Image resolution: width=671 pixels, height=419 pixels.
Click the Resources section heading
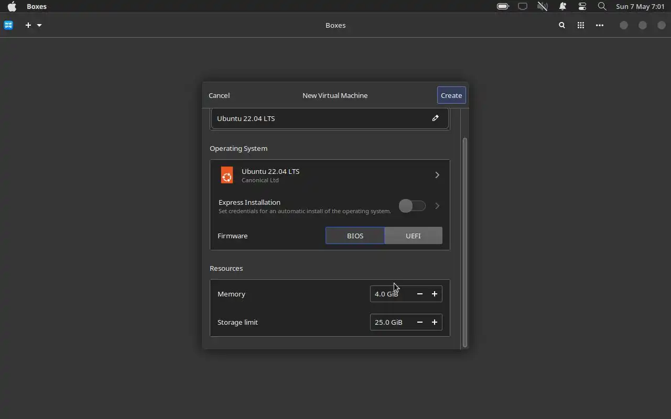pyautogui.click(x=226, y=268)
